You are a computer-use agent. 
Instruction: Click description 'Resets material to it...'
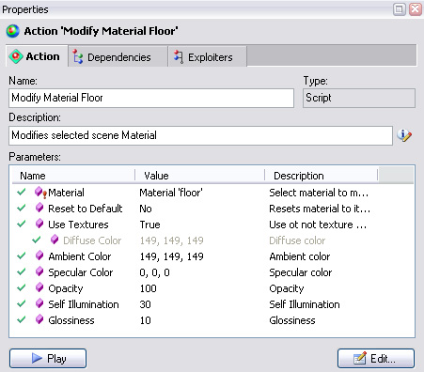pyautogui.click(x=320, y=209)
